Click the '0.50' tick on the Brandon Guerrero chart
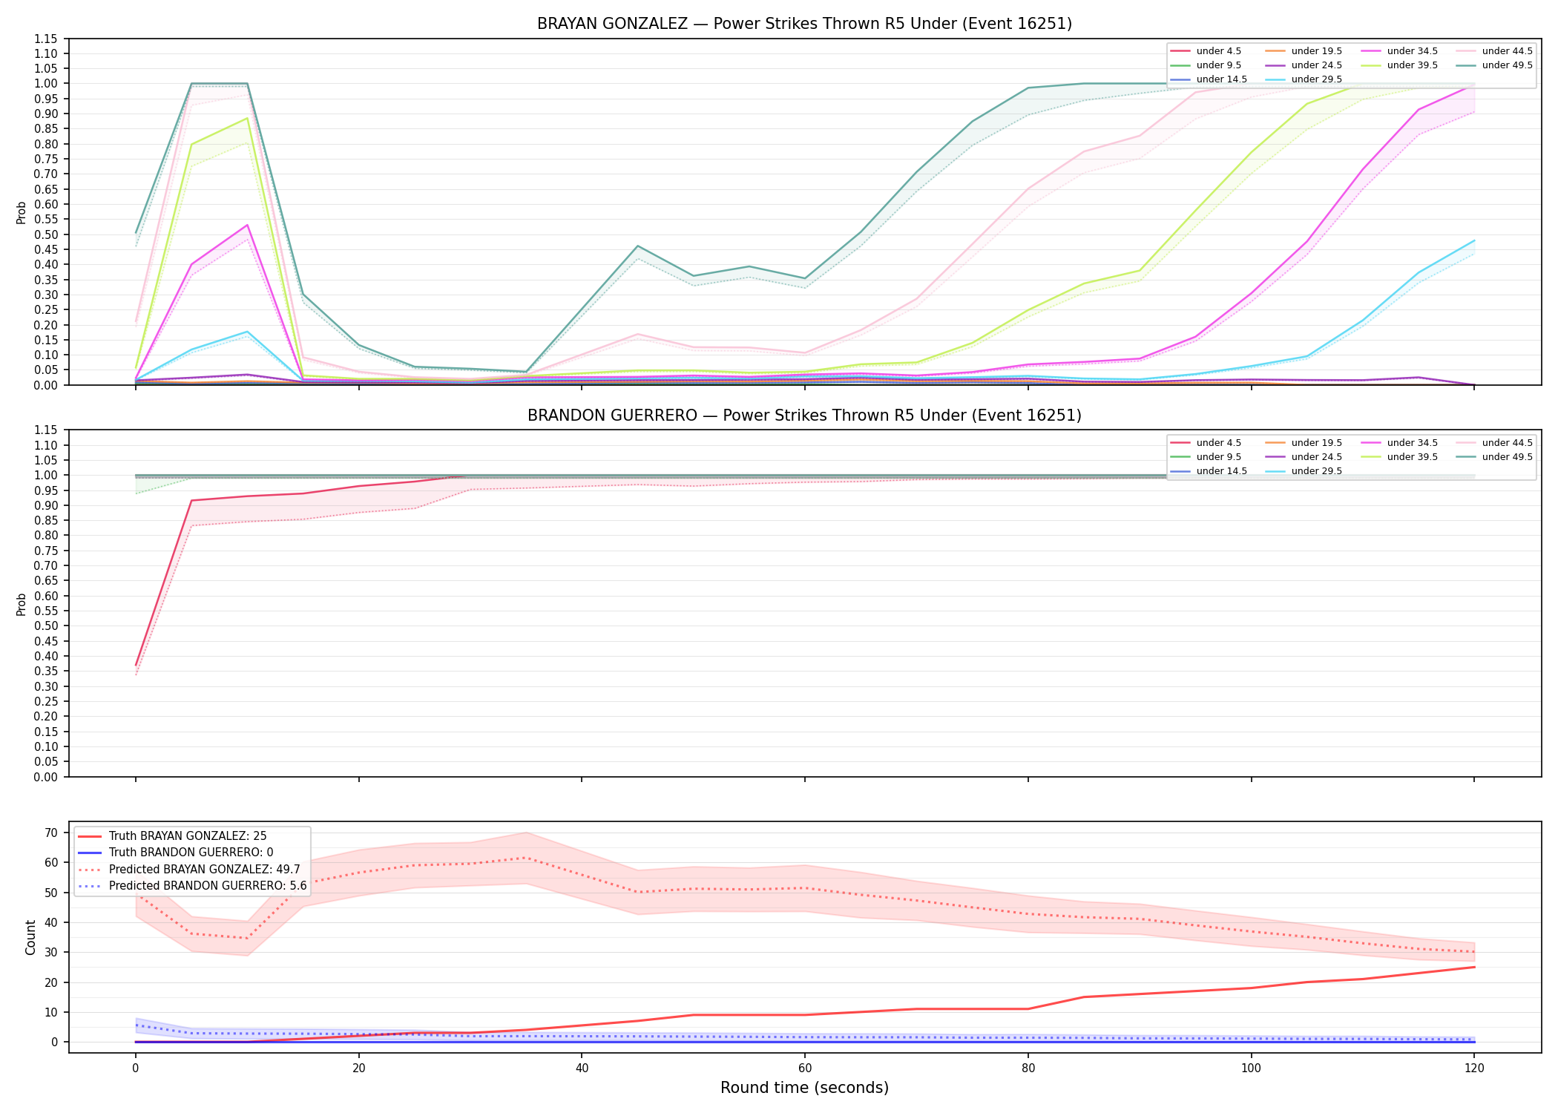 tap(47, 626)
